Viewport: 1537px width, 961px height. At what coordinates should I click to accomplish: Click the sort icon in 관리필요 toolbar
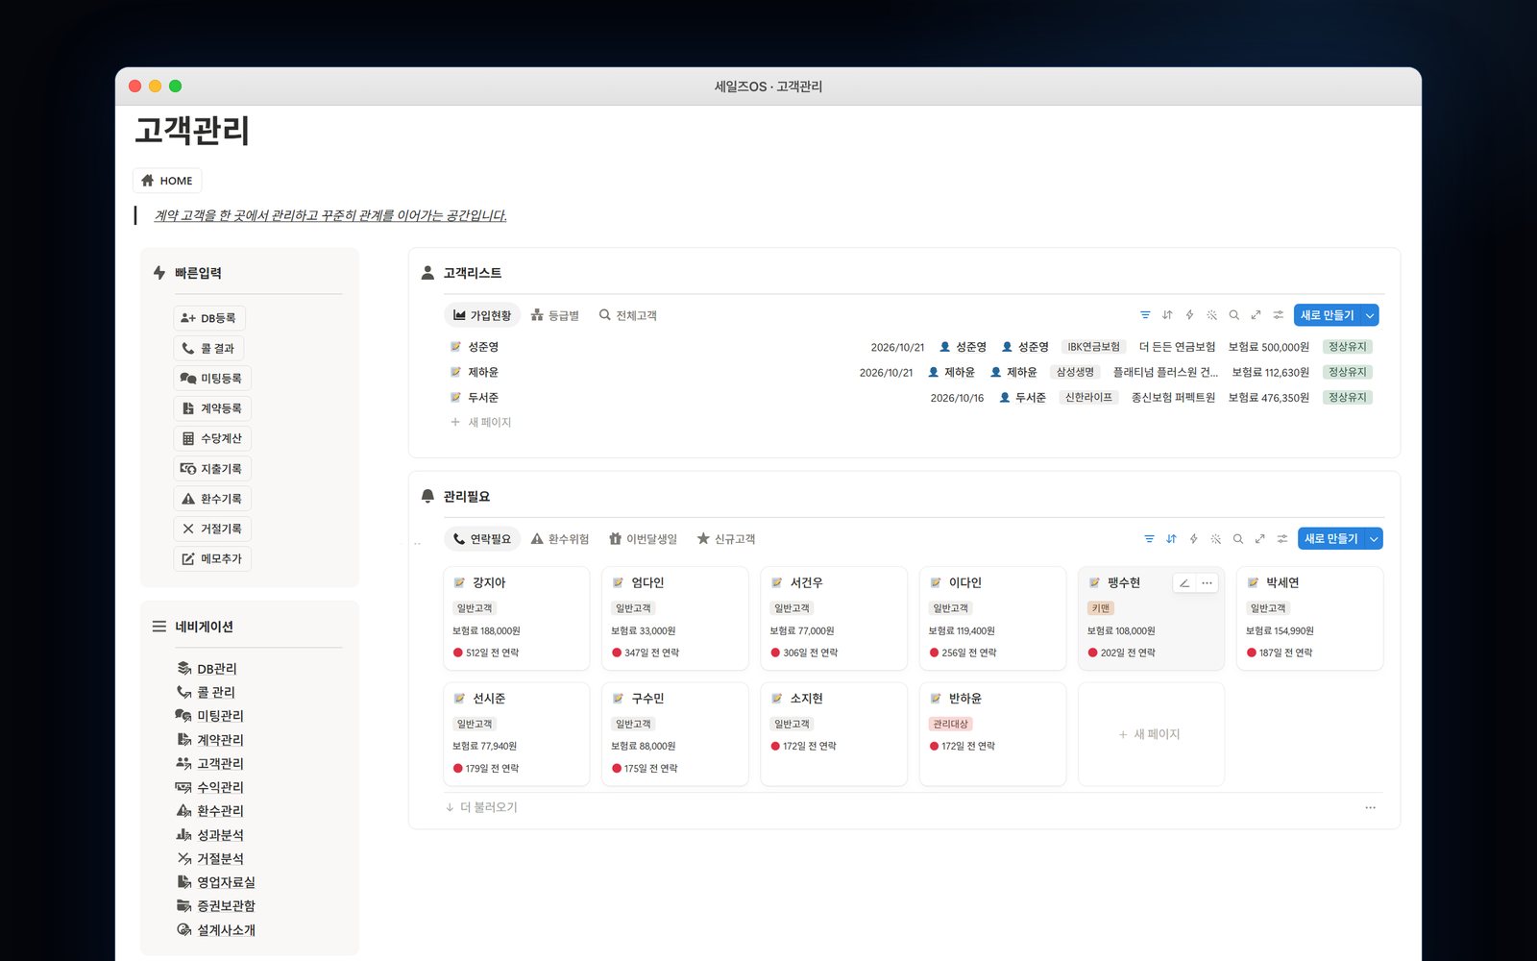pyautogui.click(x=1171, y=539)
